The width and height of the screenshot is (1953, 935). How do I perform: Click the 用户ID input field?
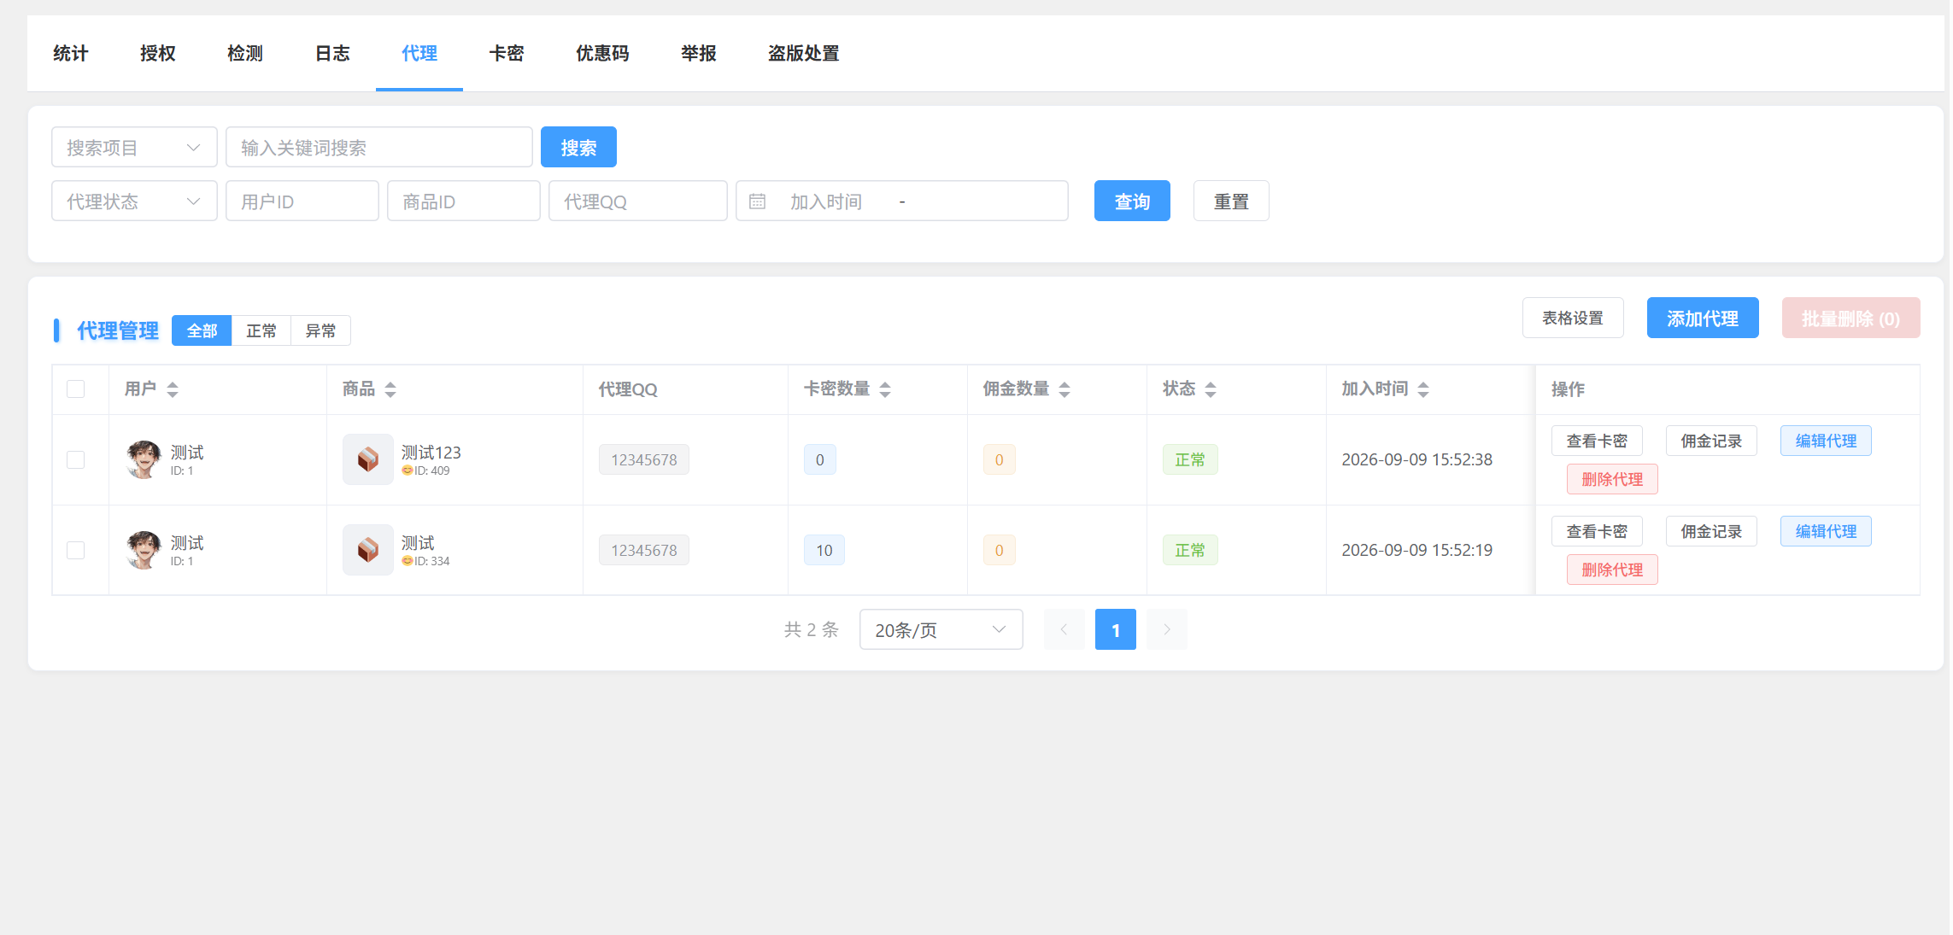302,202
